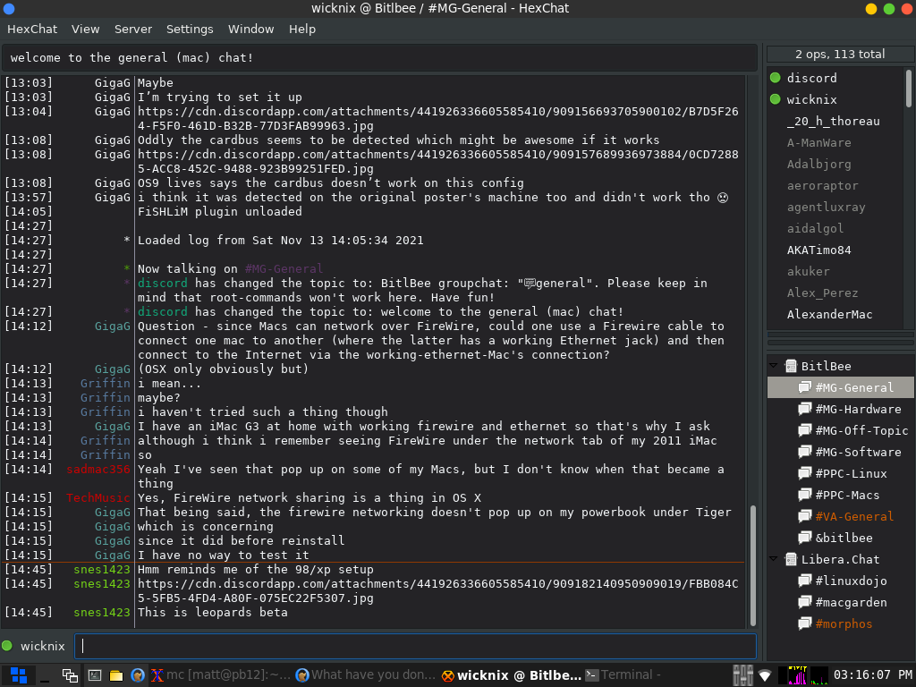Image resolution: width=916 pixels, height=687 pixels.
Task: Click the #PPC-Macs channel icon
Action: coord(805,496)
